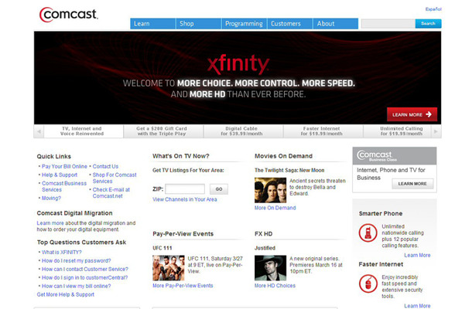Open the Customers menu
This screenshot has height=309, width=472.
click(290, 24)
